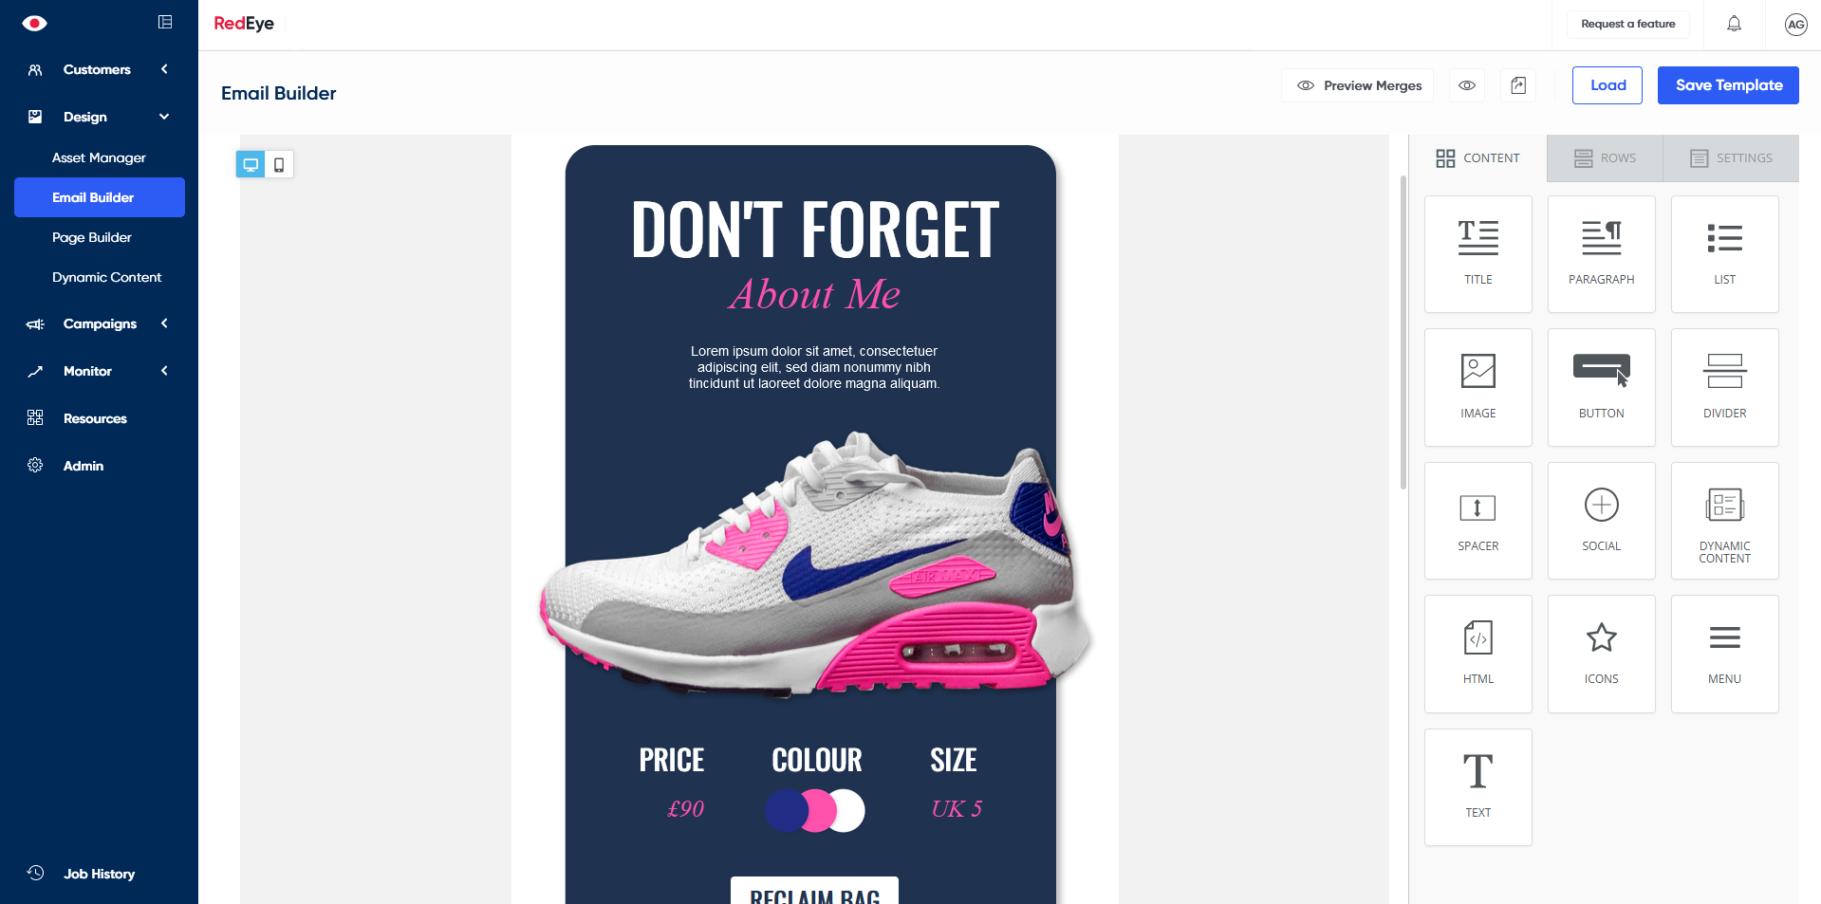Click the Job History clock icon
1821x904 pixels.
[x=35, y=873]
